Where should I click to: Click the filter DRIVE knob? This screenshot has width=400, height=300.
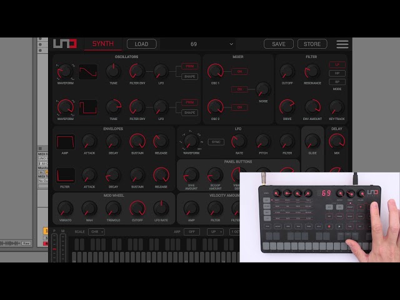click(x=287, y=107)
